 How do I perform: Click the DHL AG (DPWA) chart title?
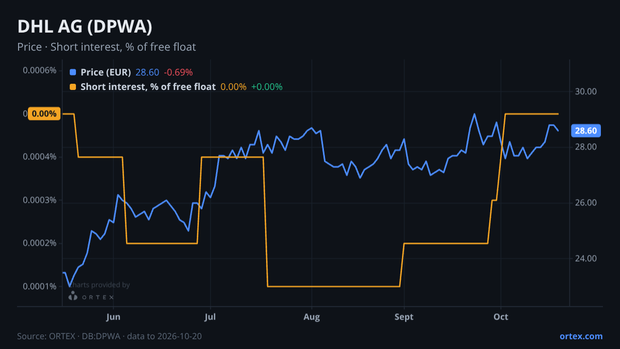pyautogui.click(x=85, y=26)
